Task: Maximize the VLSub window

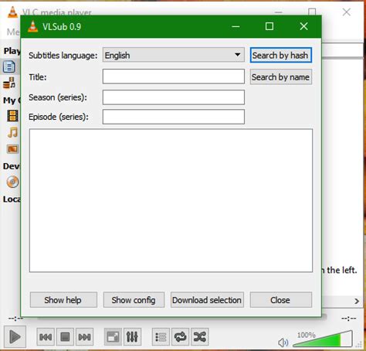Action: pos(269,26)
